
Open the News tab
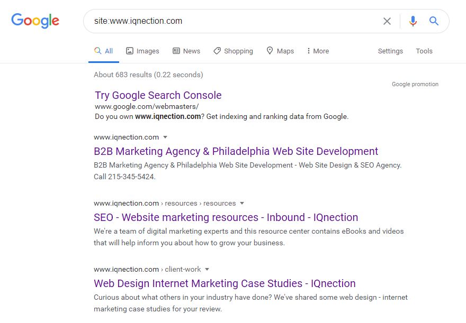186,51
